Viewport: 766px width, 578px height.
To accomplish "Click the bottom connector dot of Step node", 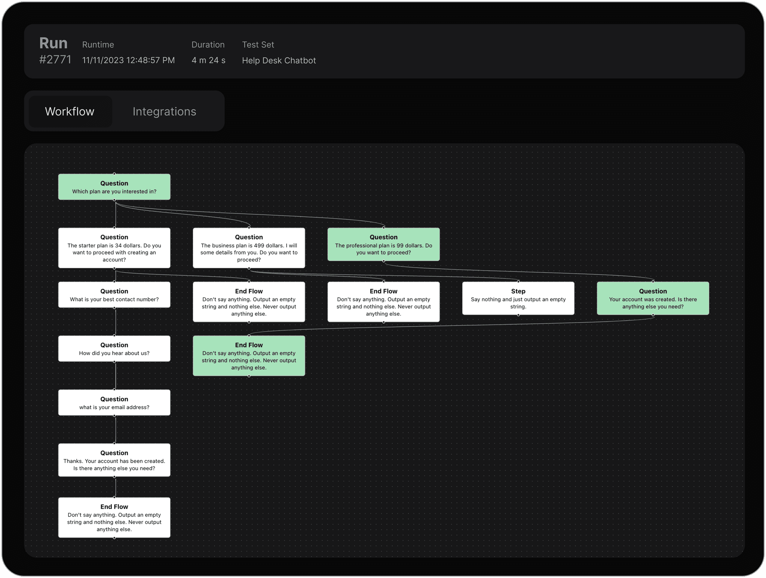I will click(518, 315).
